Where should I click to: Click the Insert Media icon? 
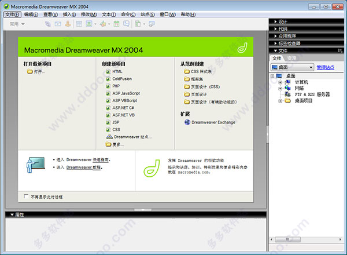103,24
